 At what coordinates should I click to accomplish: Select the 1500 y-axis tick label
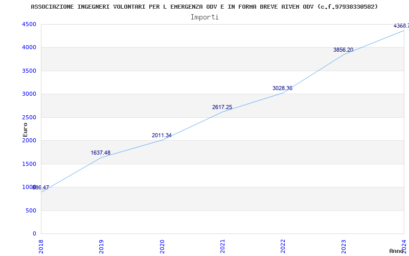click(x=29, y=164)
